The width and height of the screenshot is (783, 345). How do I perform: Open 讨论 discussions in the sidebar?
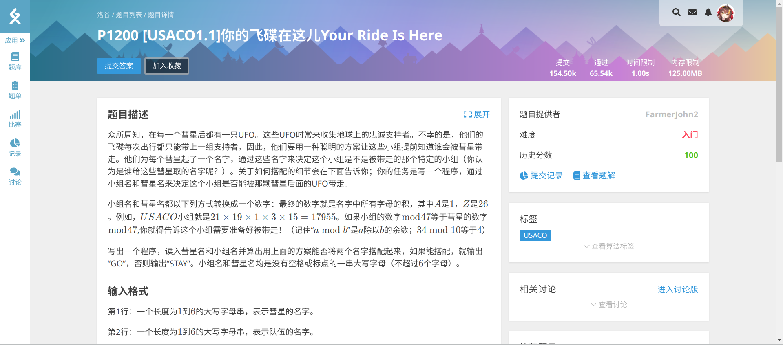[x=15, y=176]
